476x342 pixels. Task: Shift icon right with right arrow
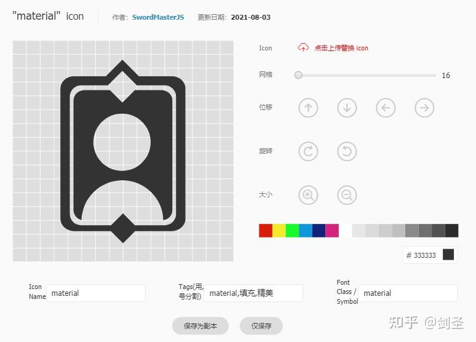[424, 108]
